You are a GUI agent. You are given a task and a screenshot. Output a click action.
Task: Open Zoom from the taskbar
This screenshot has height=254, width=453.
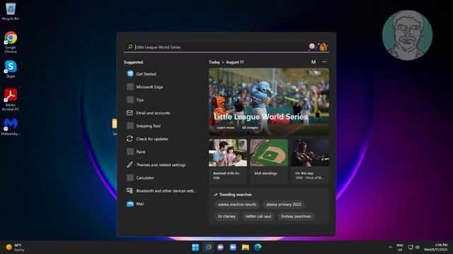point(233,247)
